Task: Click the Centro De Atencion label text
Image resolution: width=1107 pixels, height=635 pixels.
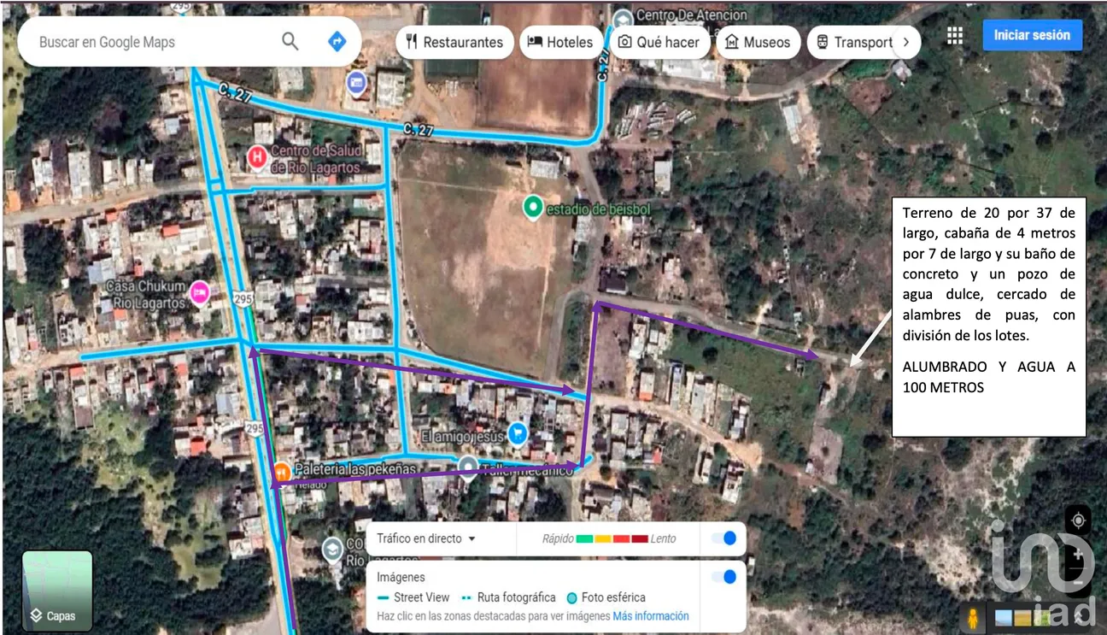Action: (692, 15)
